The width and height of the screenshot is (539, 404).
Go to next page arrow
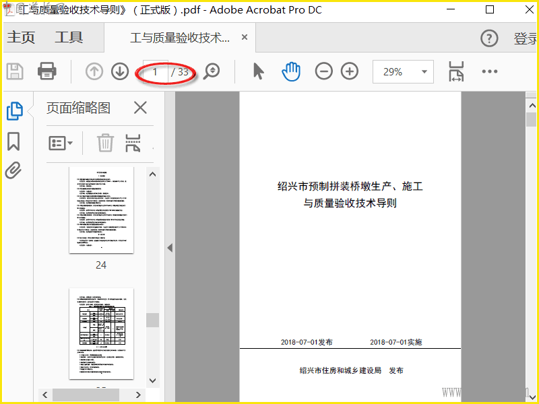[x=120, y=72]
